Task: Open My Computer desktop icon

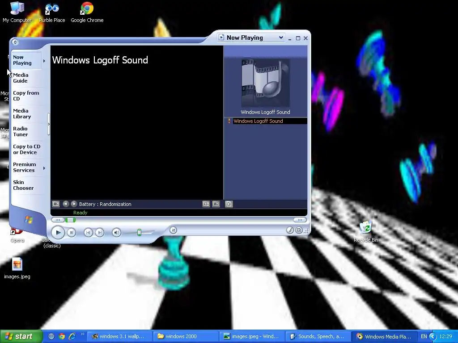Action: tap(17, 12)
